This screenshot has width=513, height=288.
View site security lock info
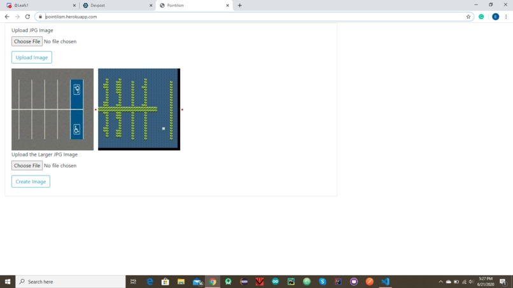40,17
